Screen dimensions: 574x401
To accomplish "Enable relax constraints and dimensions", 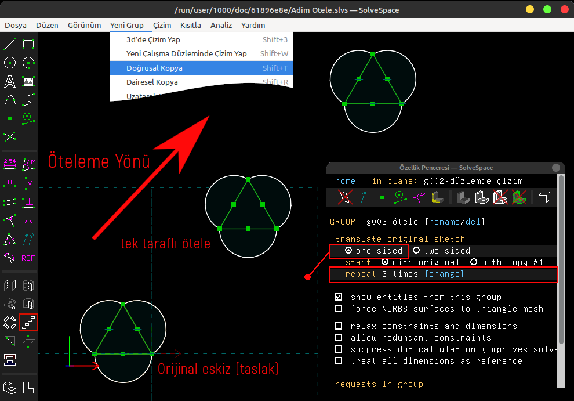I will point(339,326).
